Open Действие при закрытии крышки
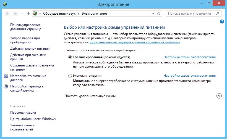The image size is (227, 139). pos(28,57)
